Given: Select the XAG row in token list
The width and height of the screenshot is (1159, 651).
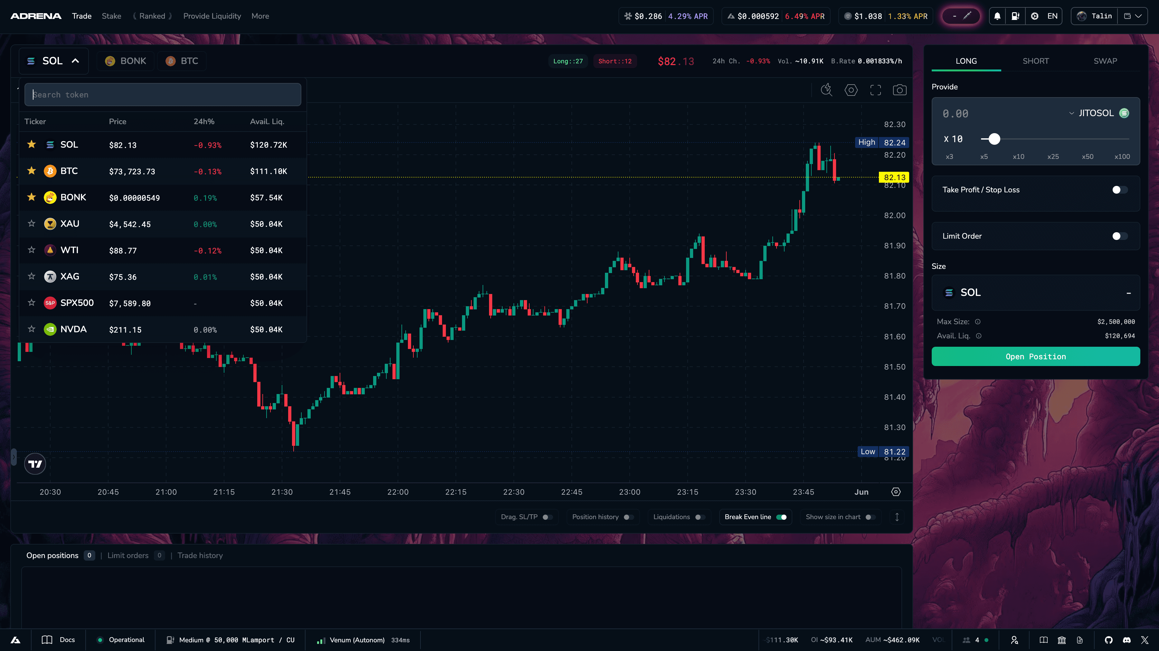Looking at the screenshot, I should pyautogui.click(x=163, y=277).
